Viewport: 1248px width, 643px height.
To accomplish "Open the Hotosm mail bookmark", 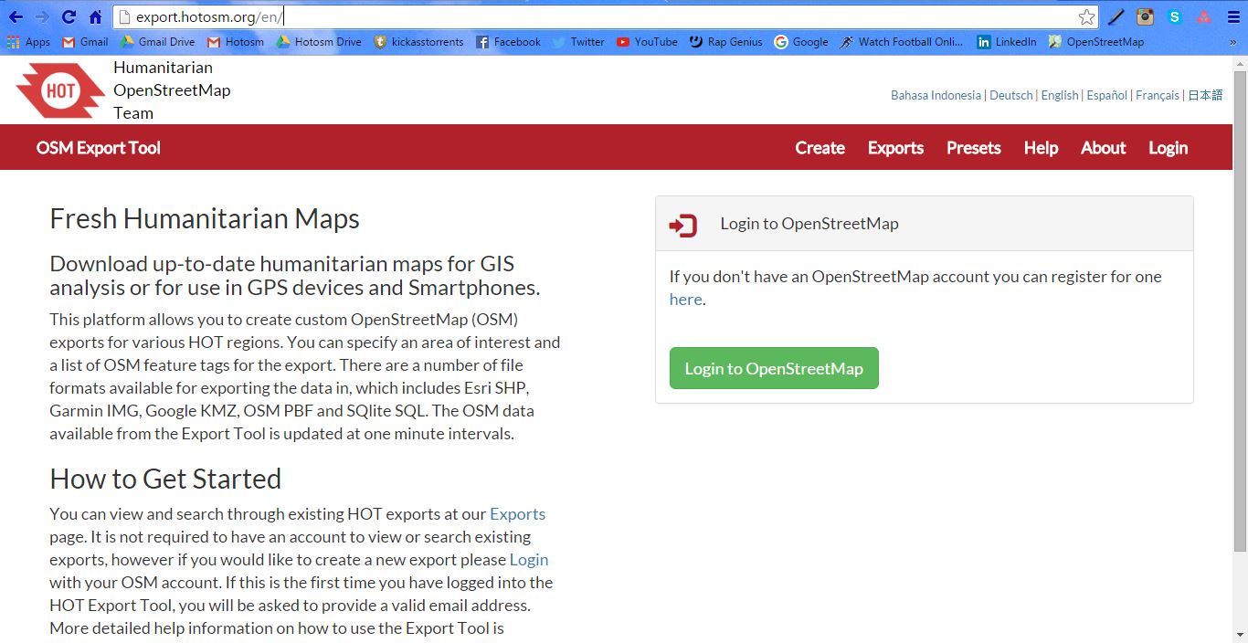I will tap(236, 42).
